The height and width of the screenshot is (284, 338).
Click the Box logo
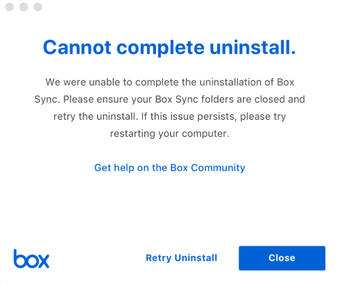click(x=31, y=259)
